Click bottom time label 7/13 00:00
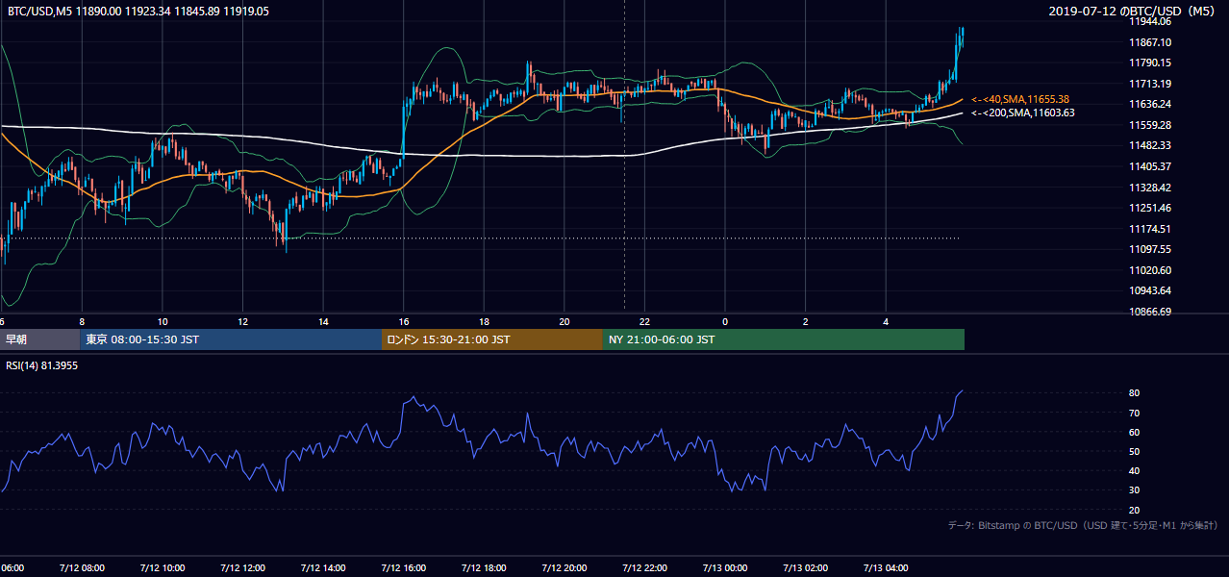1229x577 pixels. click(725, 568)
